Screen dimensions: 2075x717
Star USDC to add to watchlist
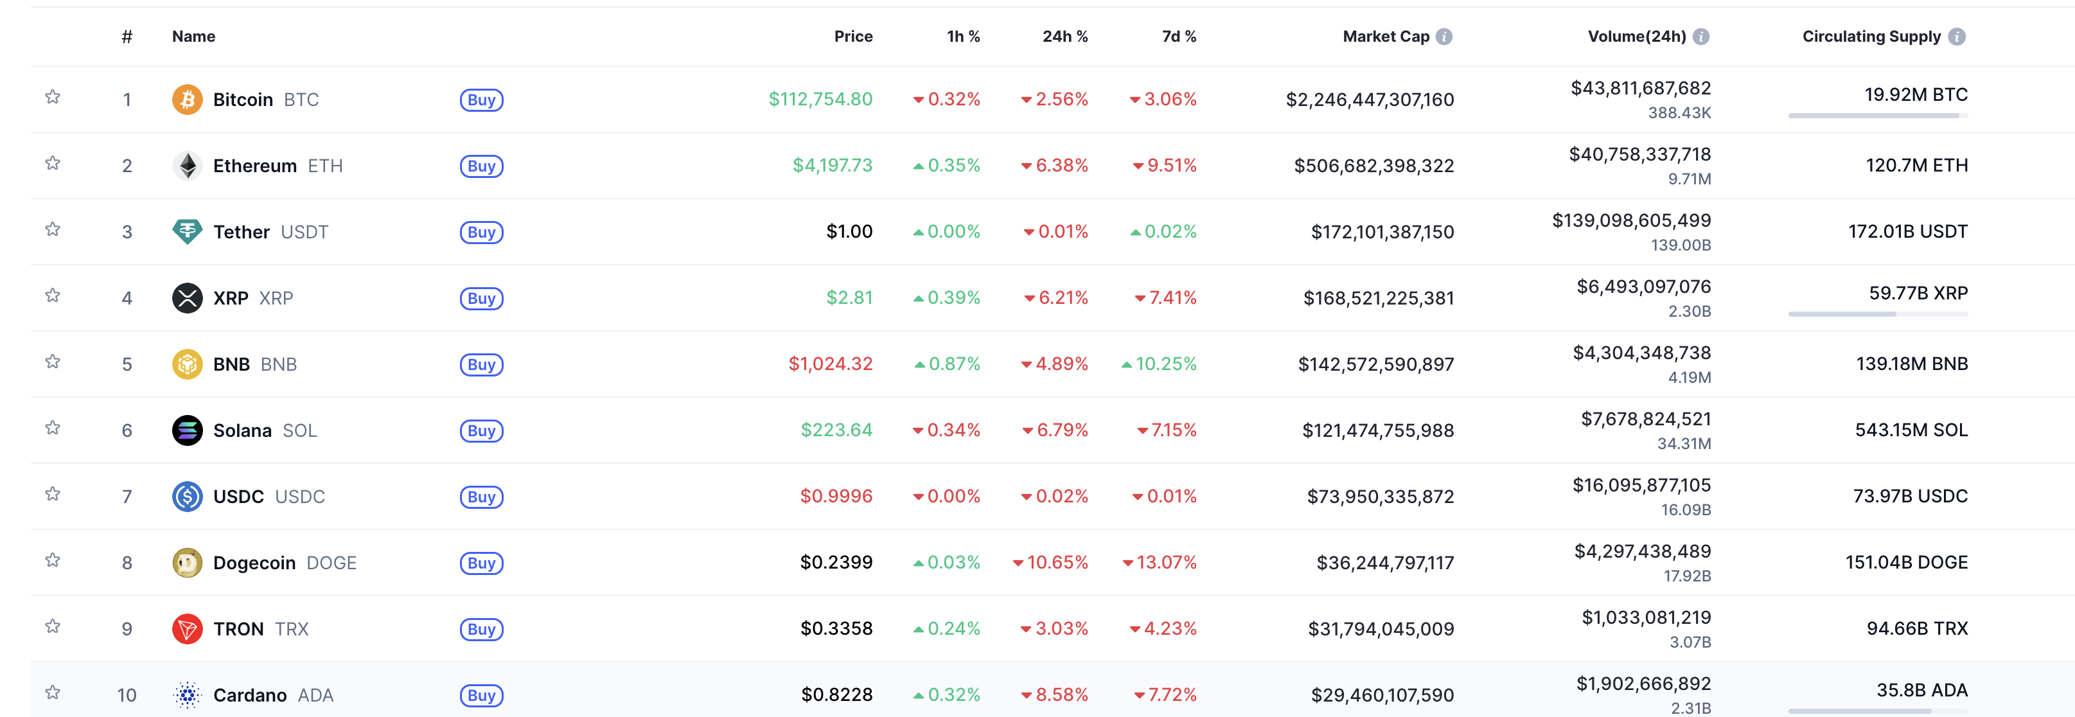[53, 493]
